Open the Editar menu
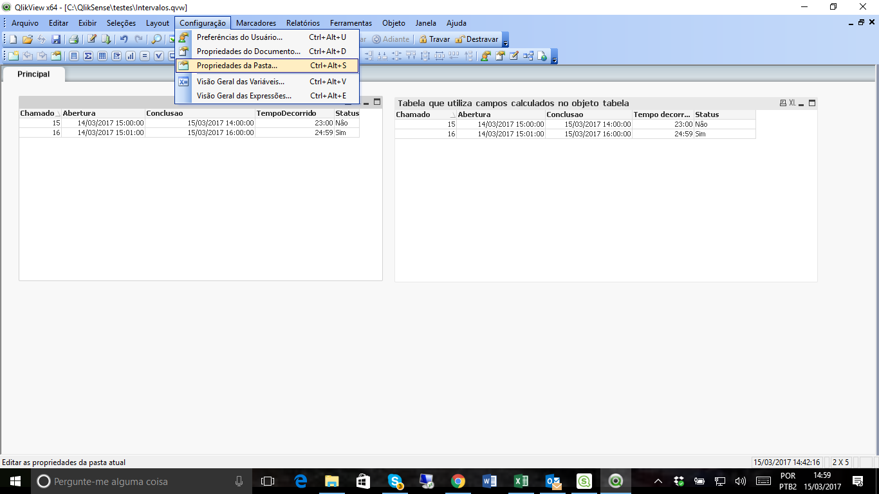Image resolution: width=879 pixels, height=494 pixels. tap(59, 23)
